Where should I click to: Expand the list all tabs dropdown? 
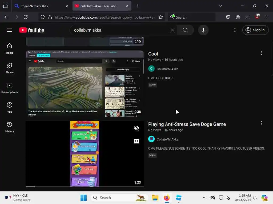(220, 6)
